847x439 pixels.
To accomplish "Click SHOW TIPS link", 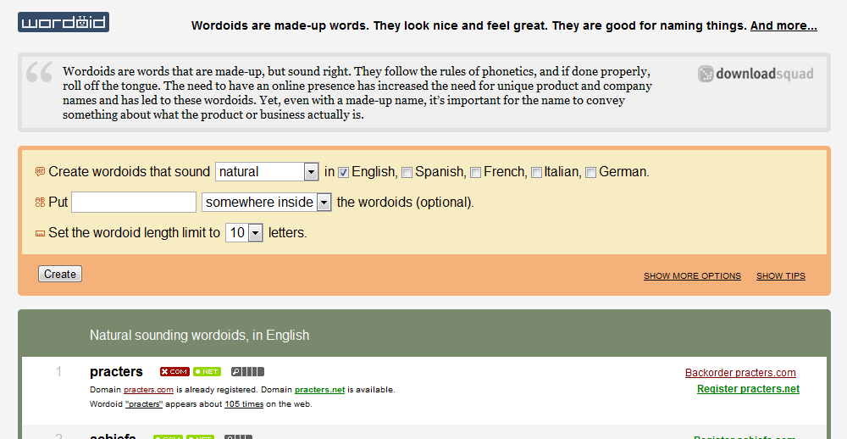I will 781,275.
